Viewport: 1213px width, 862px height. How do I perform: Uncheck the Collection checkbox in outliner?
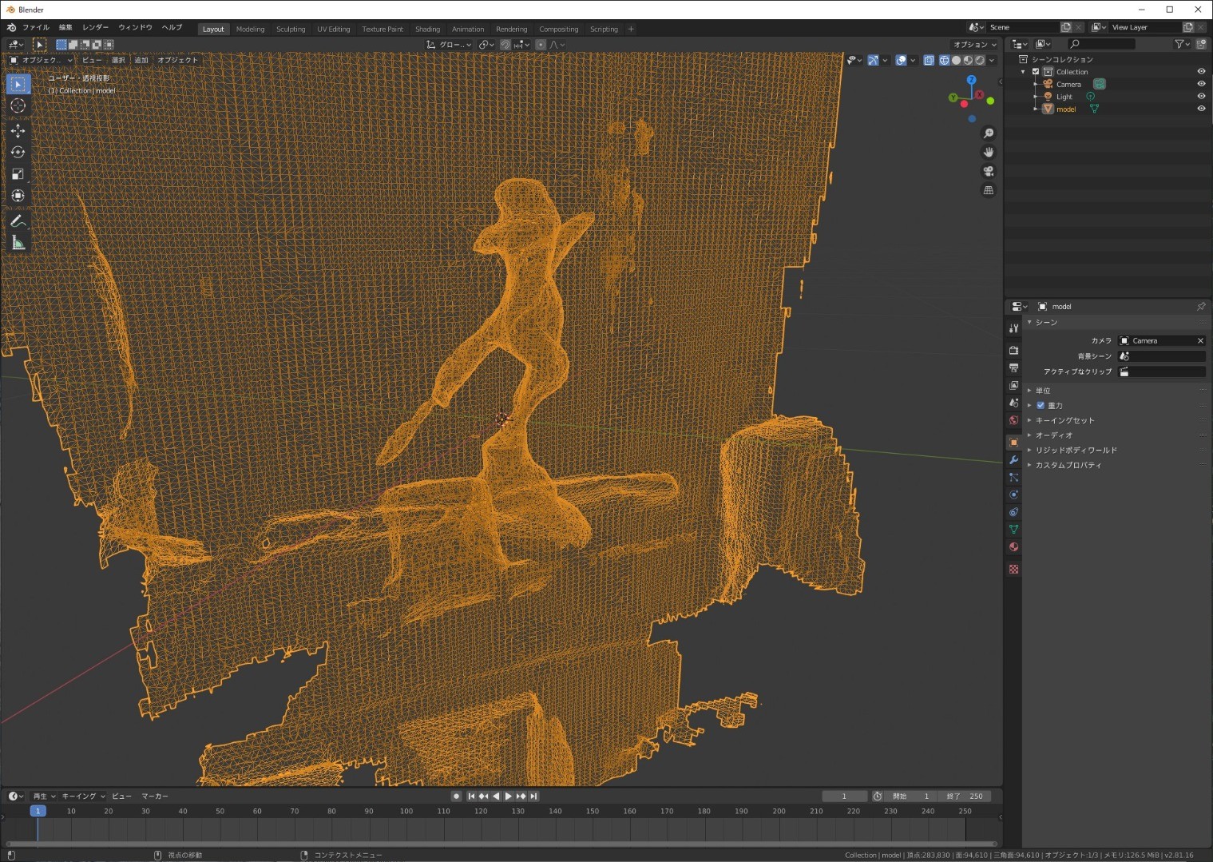pos(1036,72)
